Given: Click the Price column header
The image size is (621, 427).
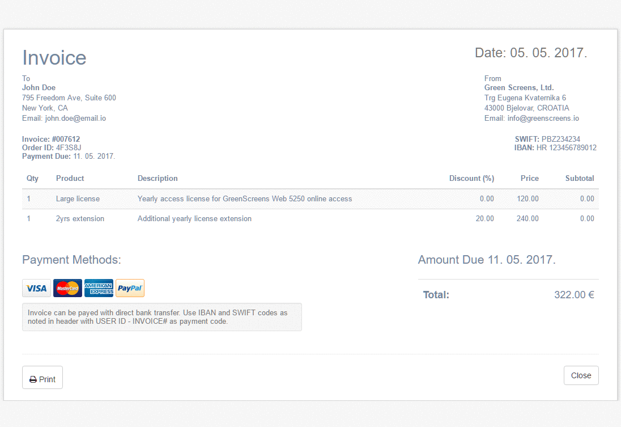Looking at the screenshot, I should 529,178.
